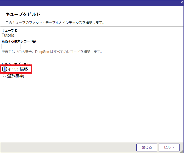The image size is (184, 153).
Task: Click the Tutorial cube name text
Action: [9, 35]
